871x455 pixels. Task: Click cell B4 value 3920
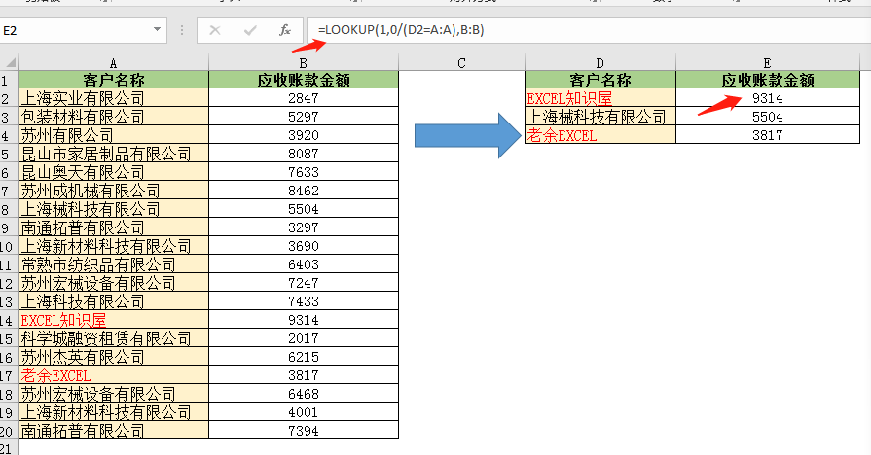click(304, 135)
